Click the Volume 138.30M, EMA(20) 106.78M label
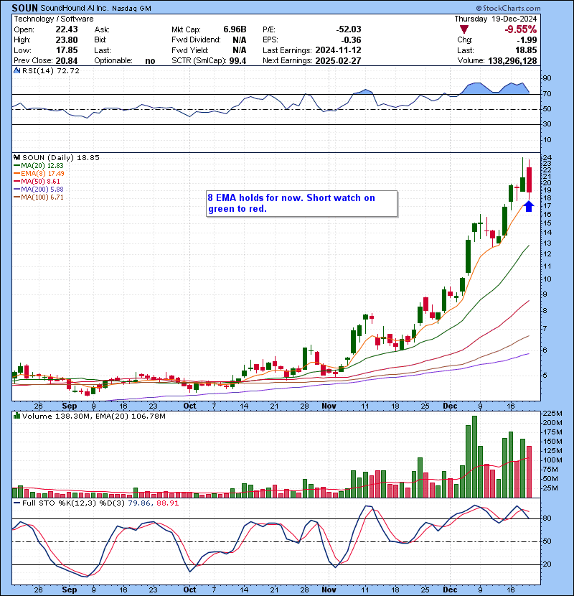The image size is (574, 596). click(x=94, y=416)
